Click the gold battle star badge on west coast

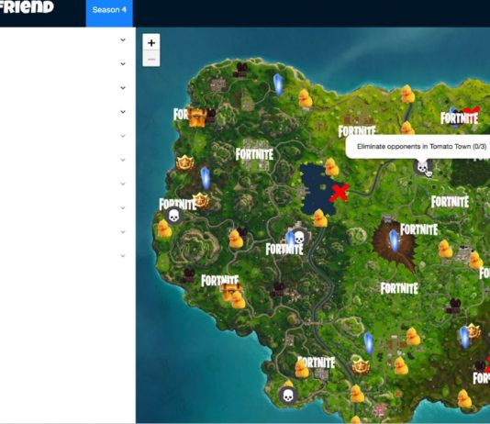[184, 162]
